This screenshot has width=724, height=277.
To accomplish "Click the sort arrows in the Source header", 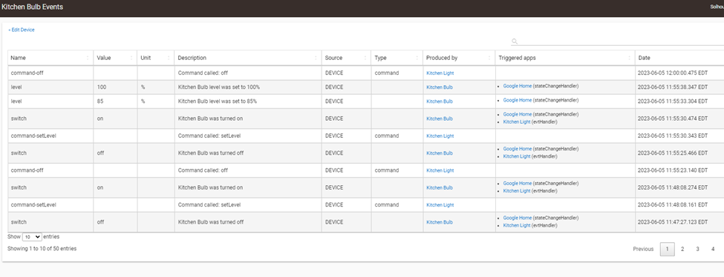I will [365, 58].
